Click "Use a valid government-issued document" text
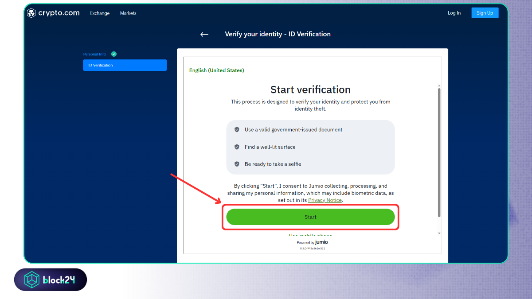This screenshot has height=299, width=532. 293,130
